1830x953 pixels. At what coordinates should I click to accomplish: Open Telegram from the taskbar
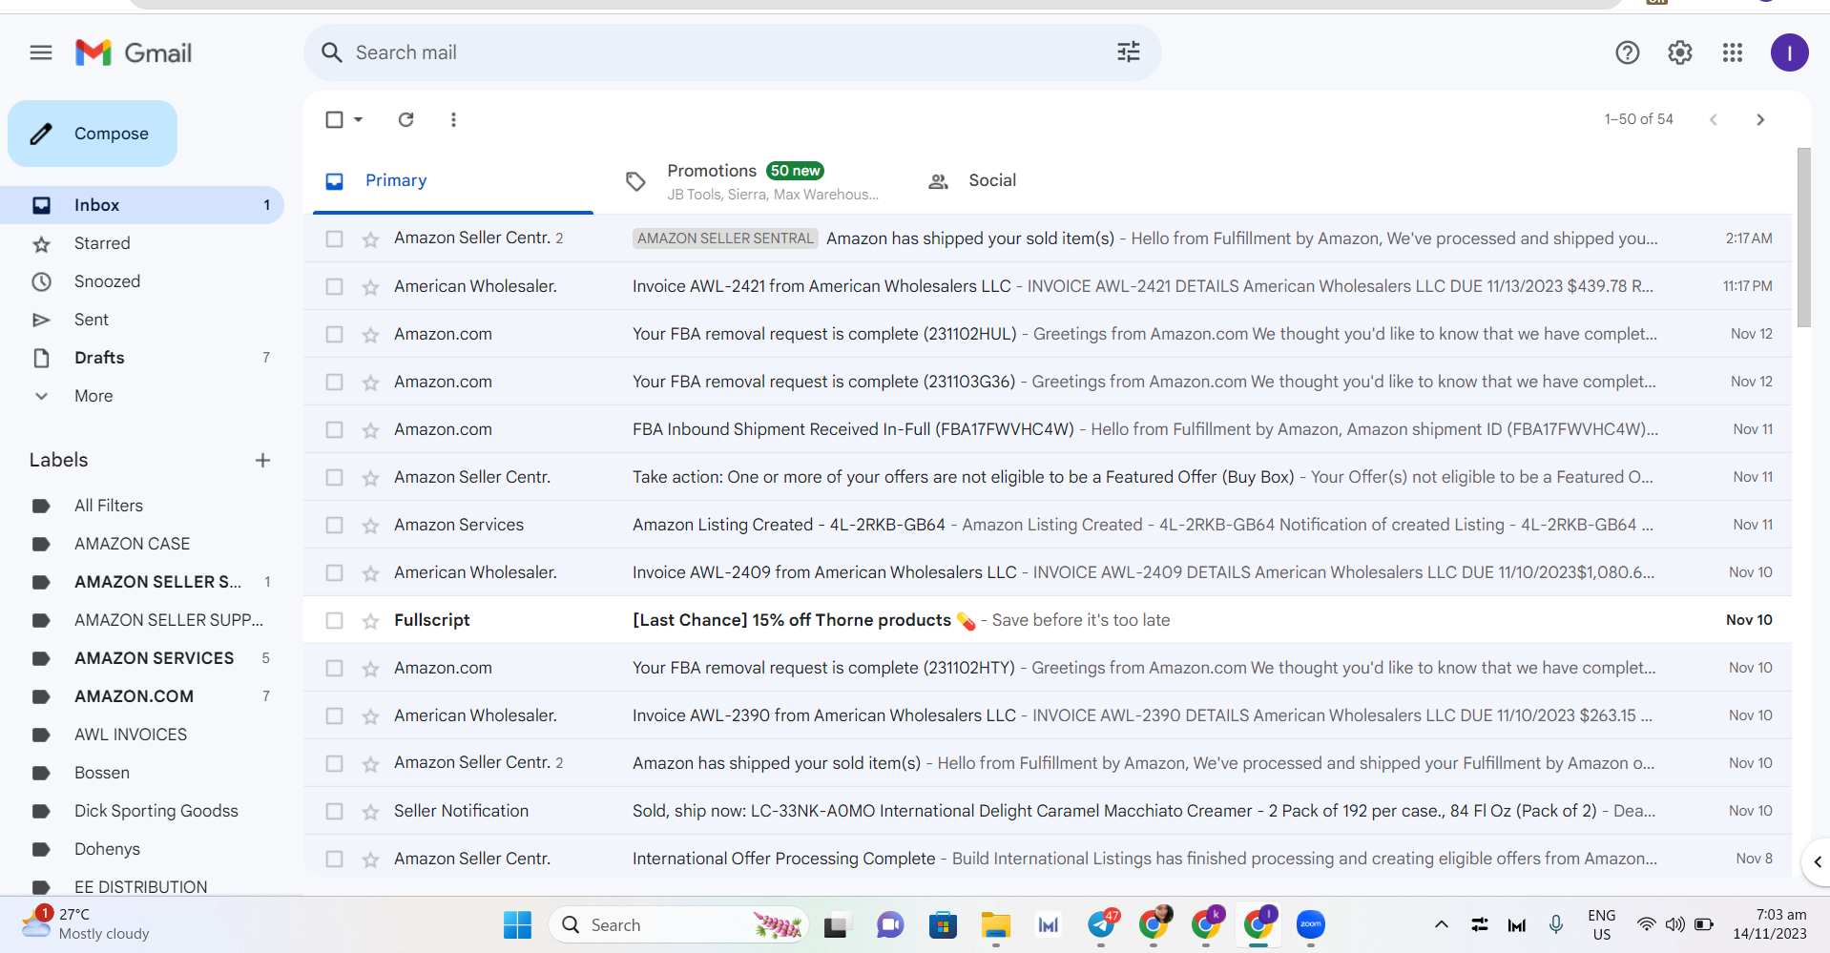pyautogui.click(x=1102, y=924)
